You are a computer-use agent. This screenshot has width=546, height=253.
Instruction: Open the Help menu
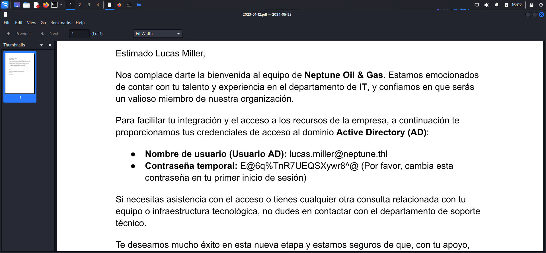(x=80, y=23)
